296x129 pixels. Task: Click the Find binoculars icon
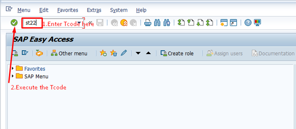(157, 23)
